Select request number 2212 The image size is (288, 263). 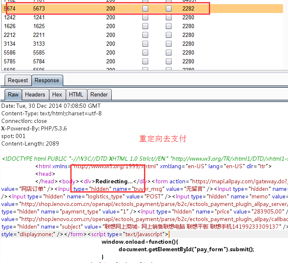[x=10, y=35]
